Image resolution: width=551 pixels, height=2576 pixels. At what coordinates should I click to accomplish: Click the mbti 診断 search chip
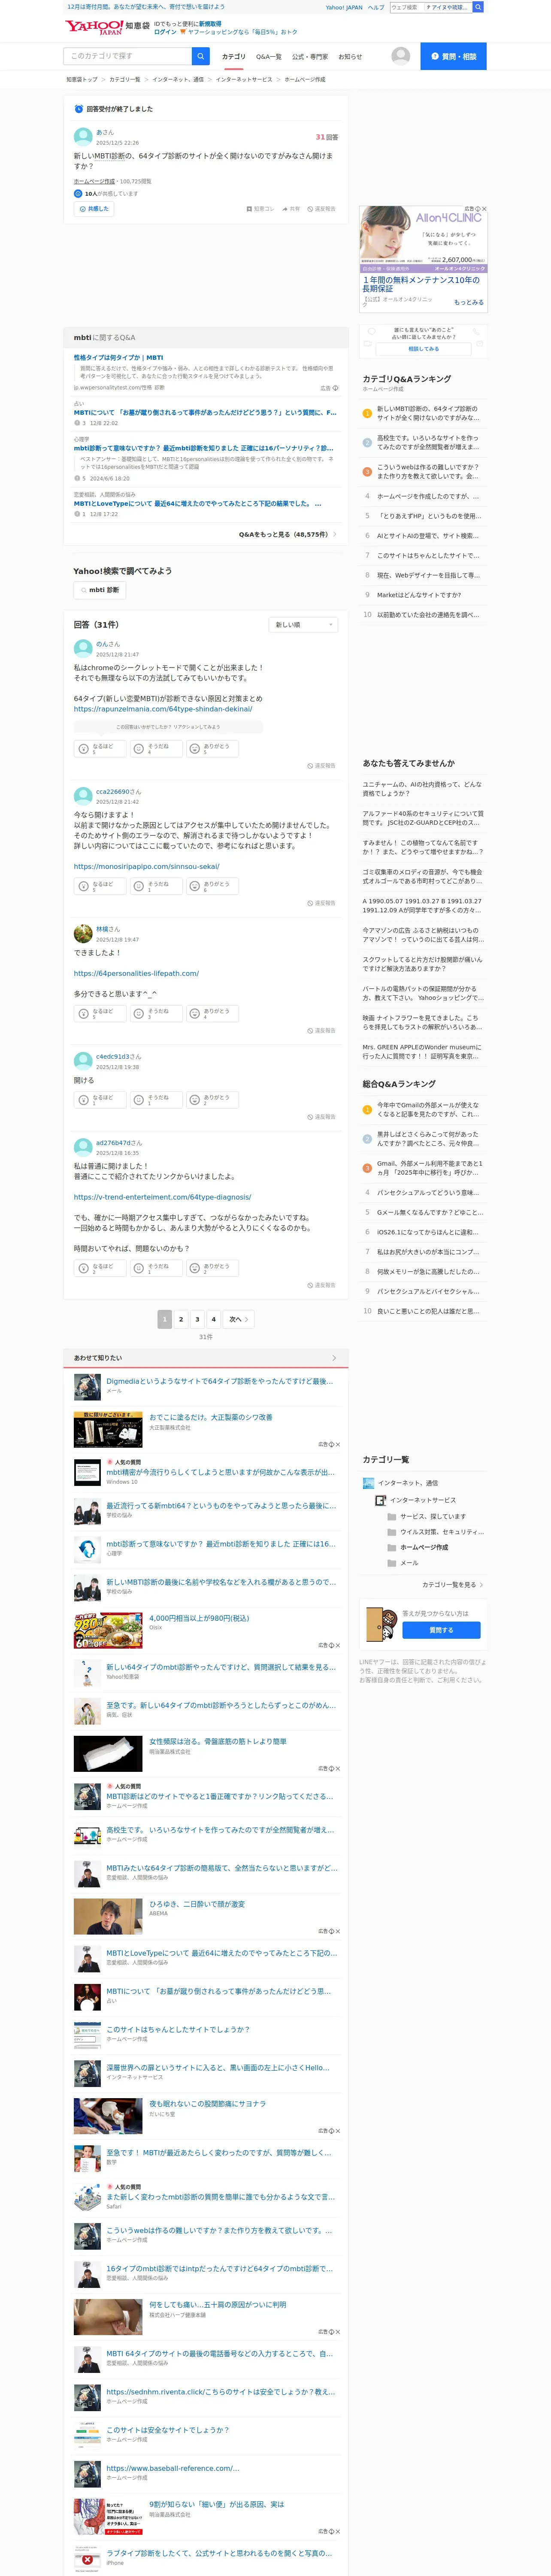click(x=100, y=590)
